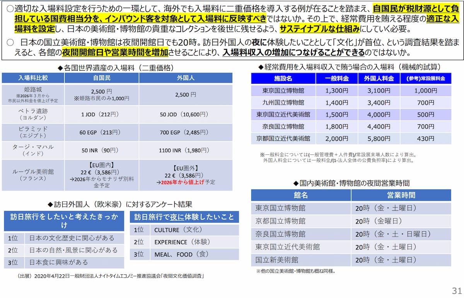Select the 5,800円 foreigner fee cell
The image size is (464, 298).
point(379,139)
